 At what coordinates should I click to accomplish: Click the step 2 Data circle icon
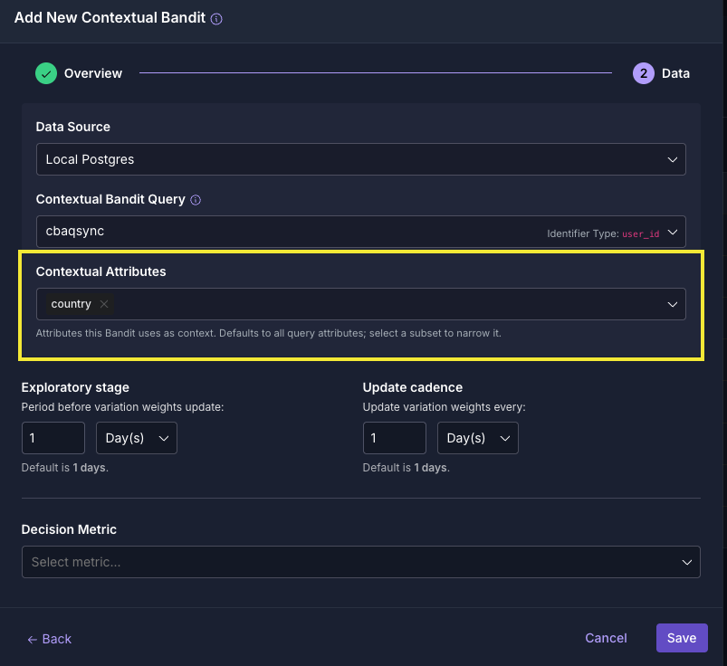[x=644, y=73]
